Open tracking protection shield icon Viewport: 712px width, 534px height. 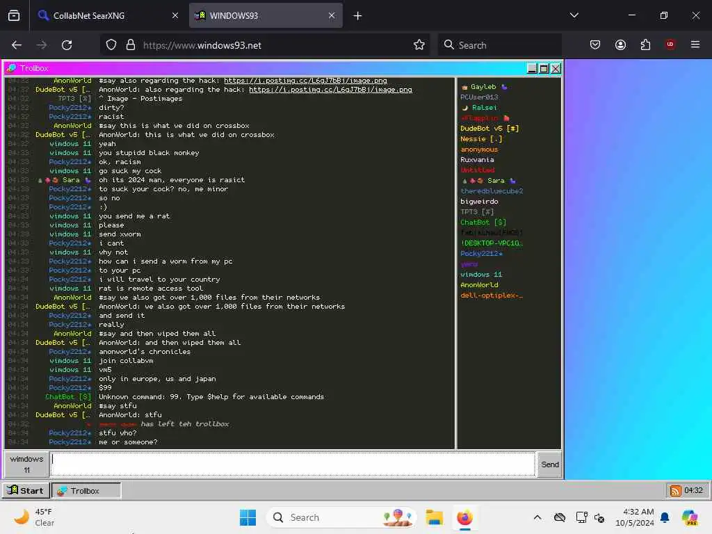pyautogui.click(x=111, y=45)
